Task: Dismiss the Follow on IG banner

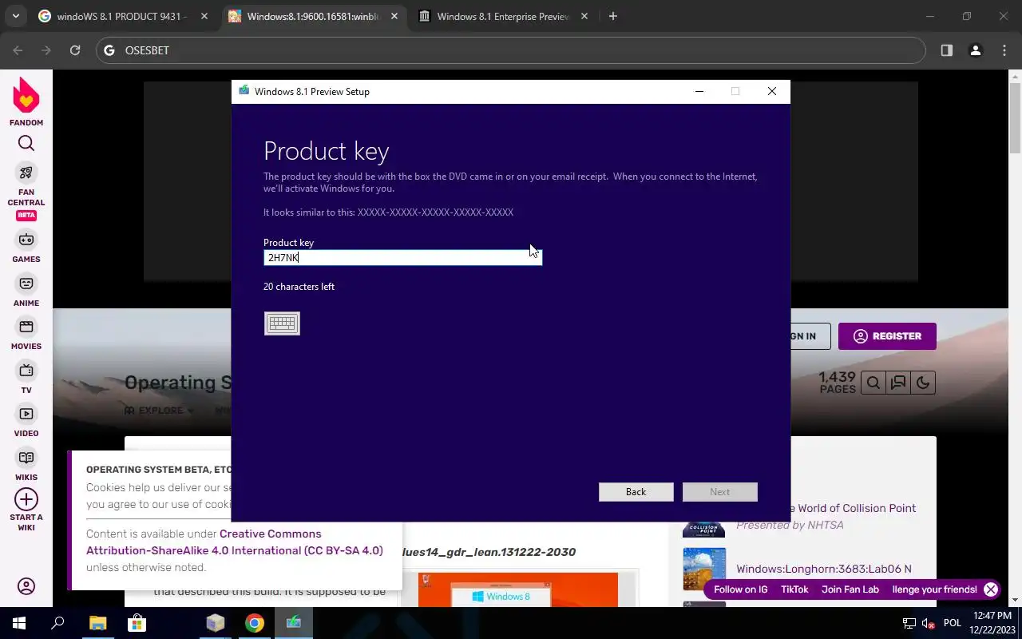Action: point(991,589)
